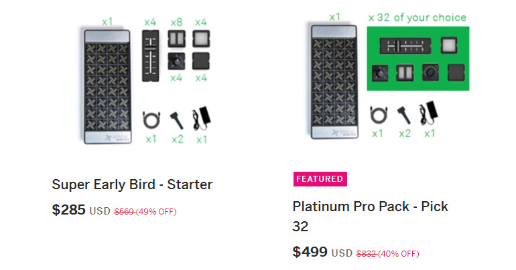516x270 pixels.
Task: Click the base grid unit in Starter image
Action: (x=107, y=86)
